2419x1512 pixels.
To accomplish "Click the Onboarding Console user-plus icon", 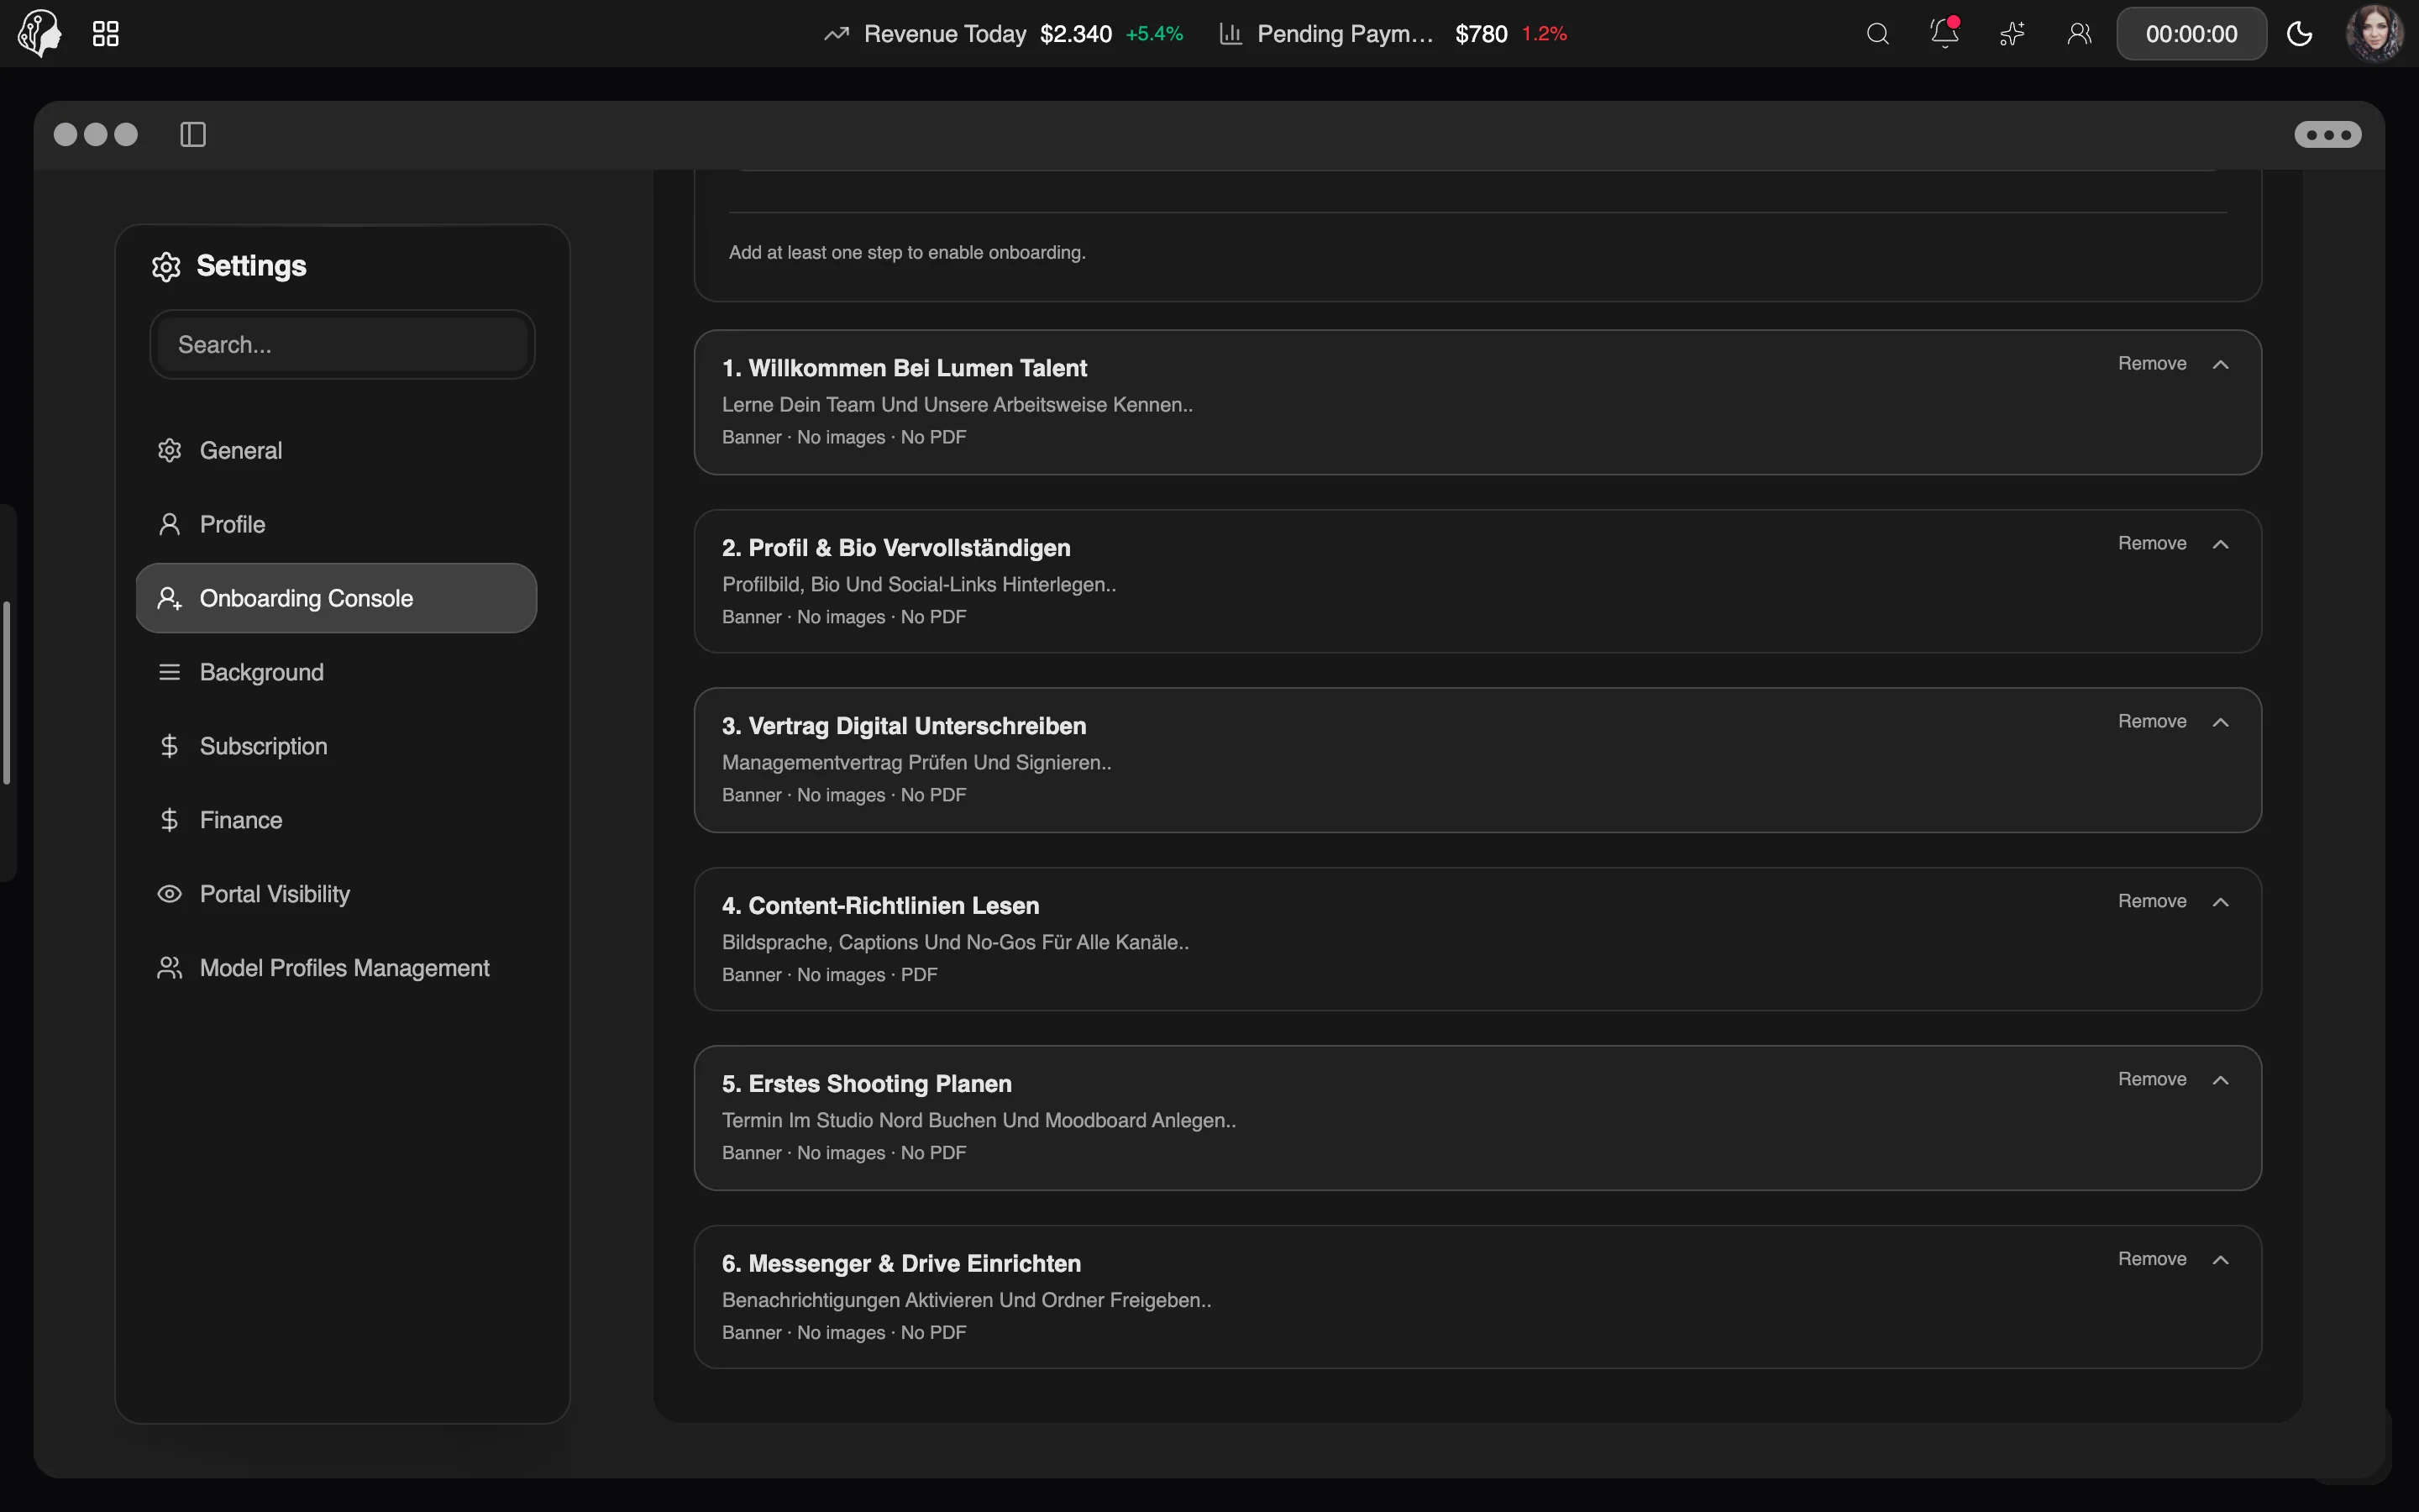I will [x=170, y=598].
